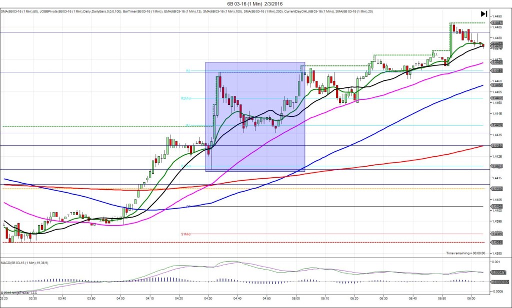The height and width of the screenshot is (308, 512).
Task: Click the 1.4487 price marker on axis
Action: 496,23
